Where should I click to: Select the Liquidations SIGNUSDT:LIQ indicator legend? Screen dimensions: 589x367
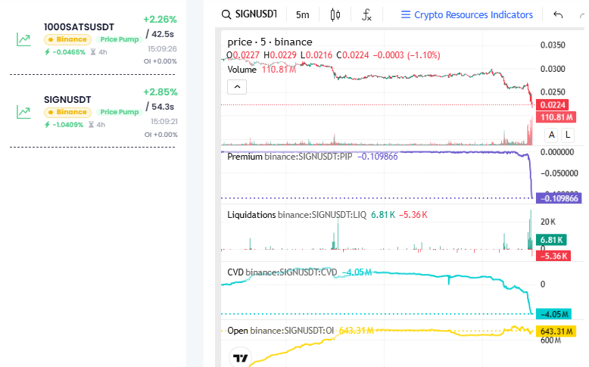(297, 214)
